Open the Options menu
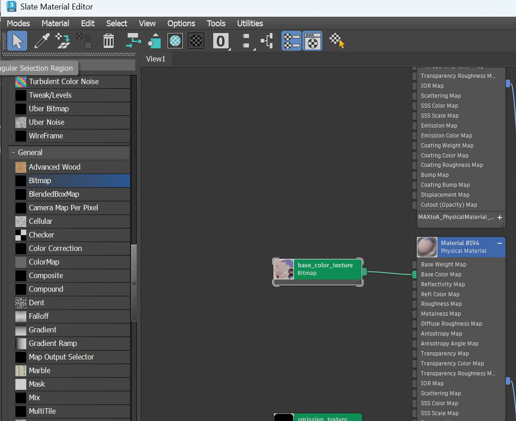This screenshot has width=516, height=421. [x=182, y=24]
